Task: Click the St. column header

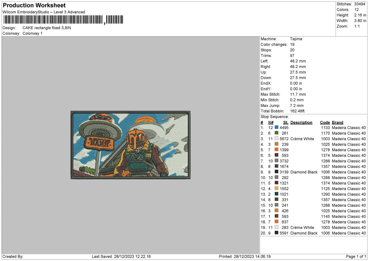Action: coord(286,122)
